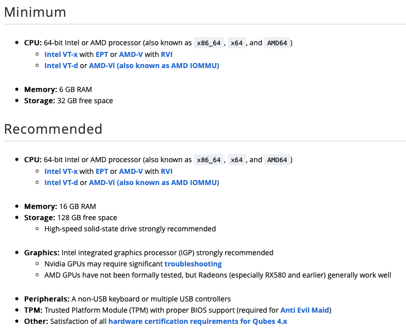
Task: Follow the AMD-V link under Recommended
Action: 130,171
